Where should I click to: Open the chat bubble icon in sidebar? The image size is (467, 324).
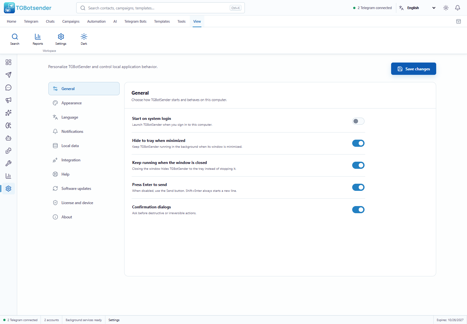(8, 87)
